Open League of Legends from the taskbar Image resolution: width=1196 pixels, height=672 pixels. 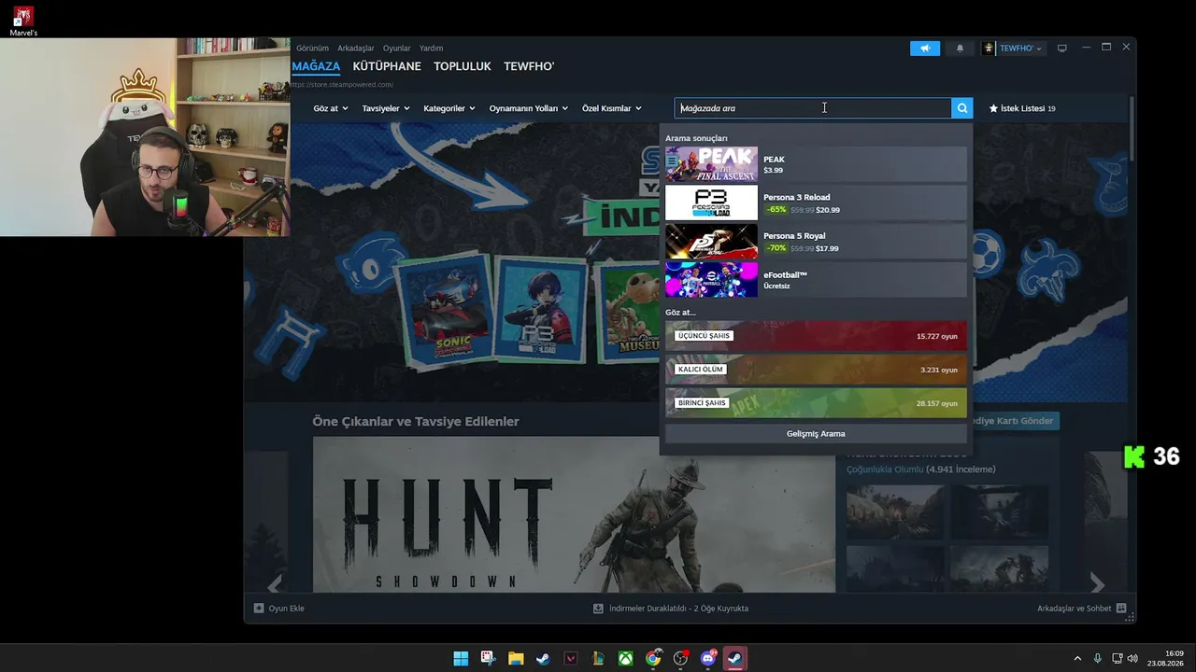coord(598,659)
